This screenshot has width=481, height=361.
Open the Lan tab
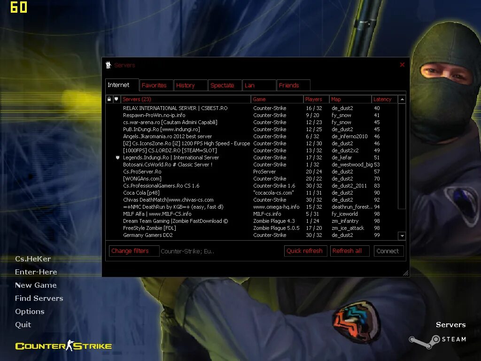[x=259, y=86]
